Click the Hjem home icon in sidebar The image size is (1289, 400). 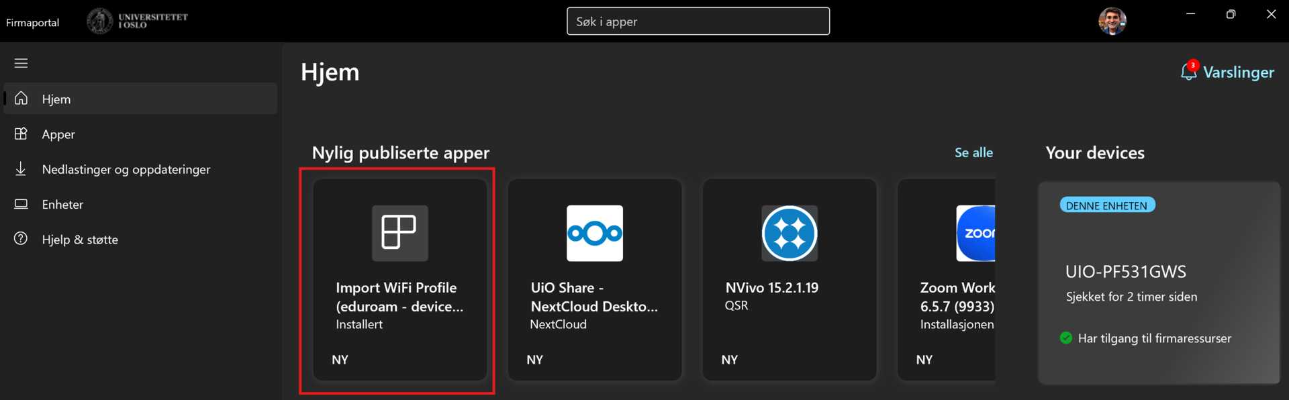tap(21, 98)
